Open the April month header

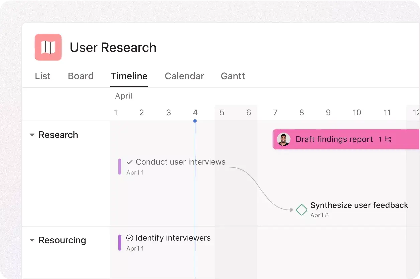tap(124, 96)
